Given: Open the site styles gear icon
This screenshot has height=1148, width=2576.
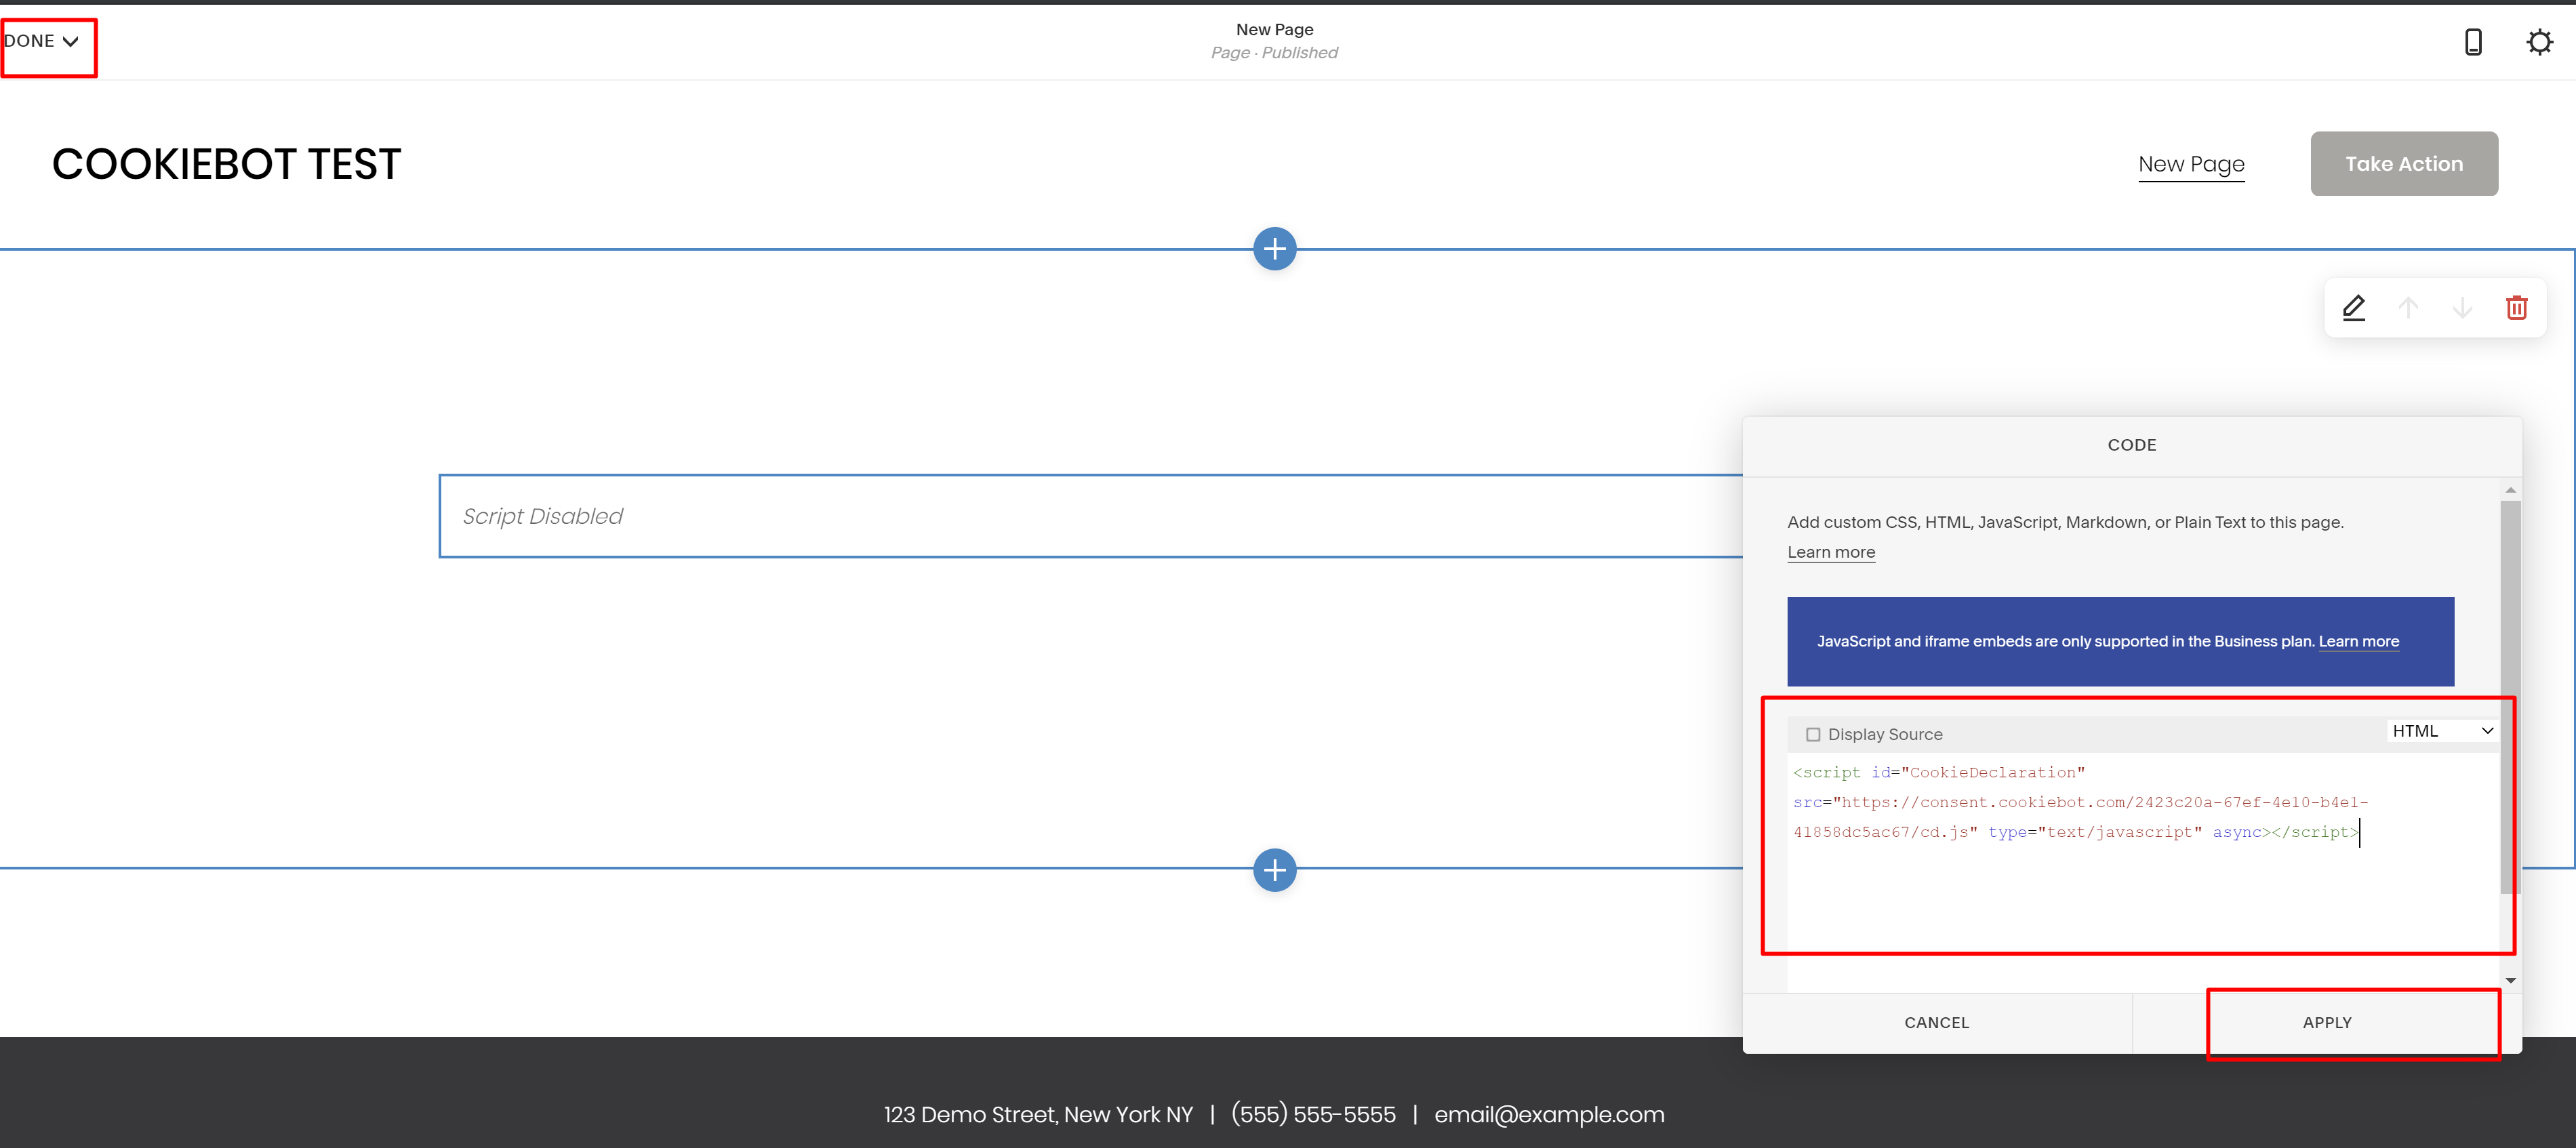Looking at the screenshot, I should 2539,42.
